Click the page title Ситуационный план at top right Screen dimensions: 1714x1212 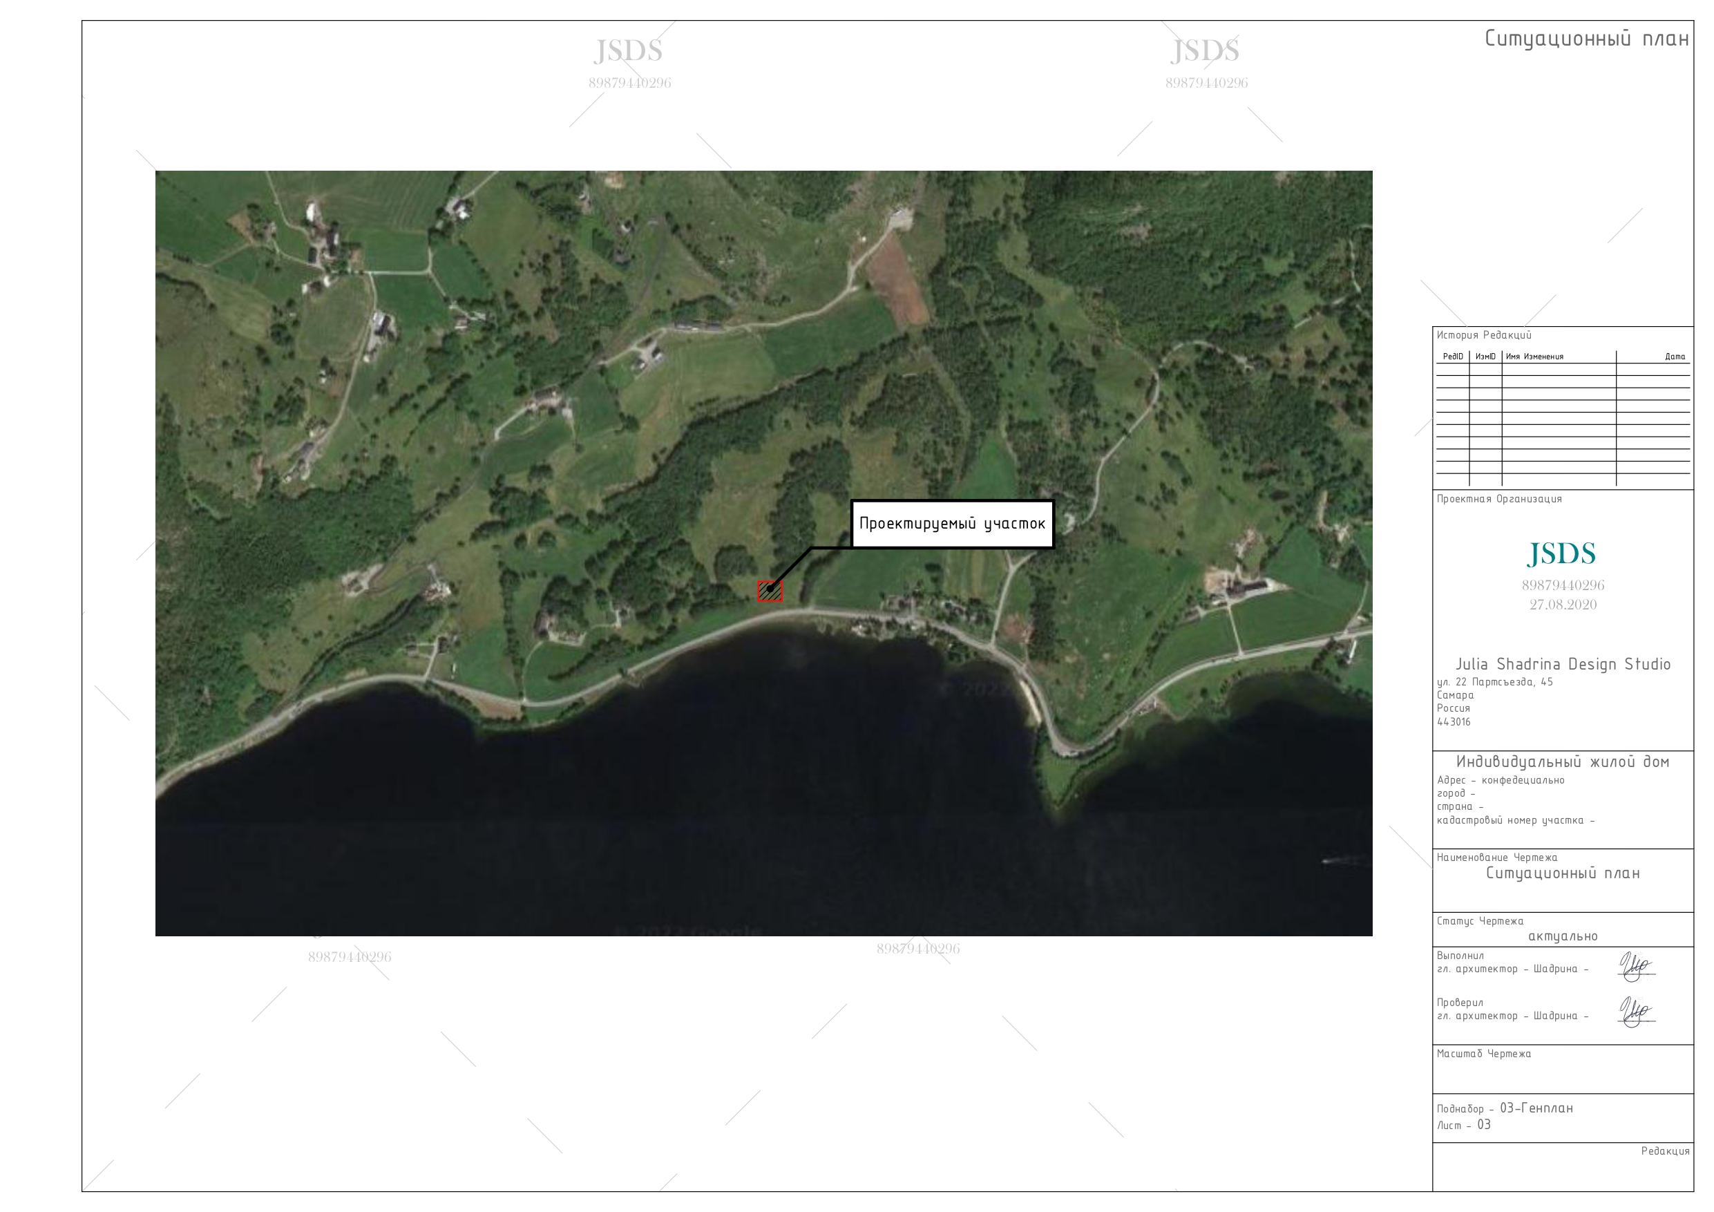tap(1586, 39)
